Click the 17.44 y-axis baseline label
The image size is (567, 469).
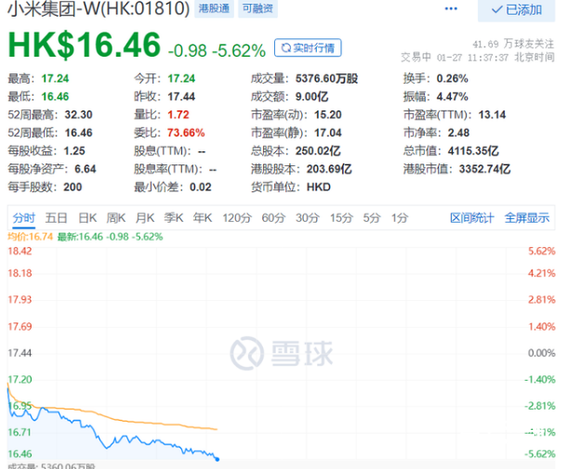click(20, 353)
